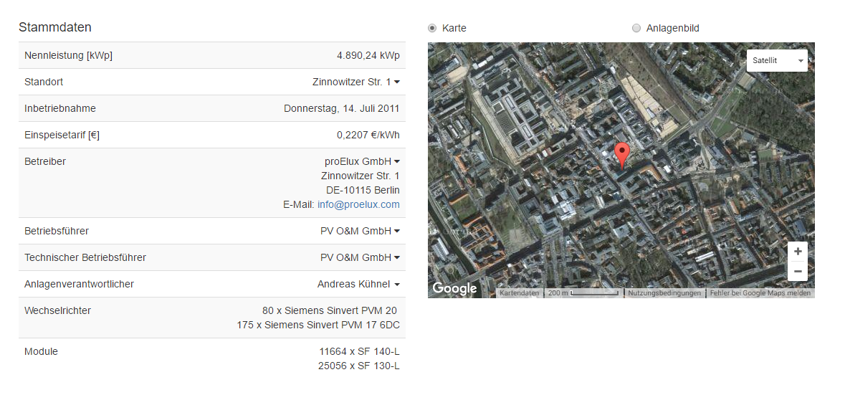
Task: Click the 0,2207 €/kWh tariff value
Action: click(x=368, y=135)
